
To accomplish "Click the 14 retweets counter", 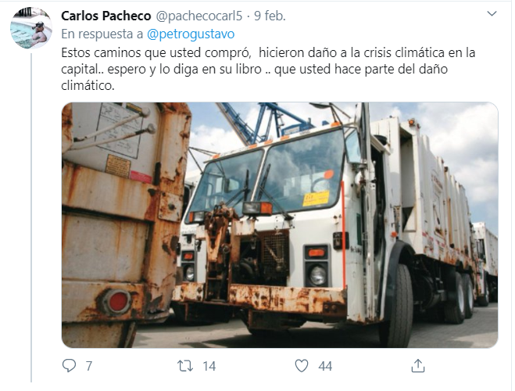I will [x=209, y=366].
